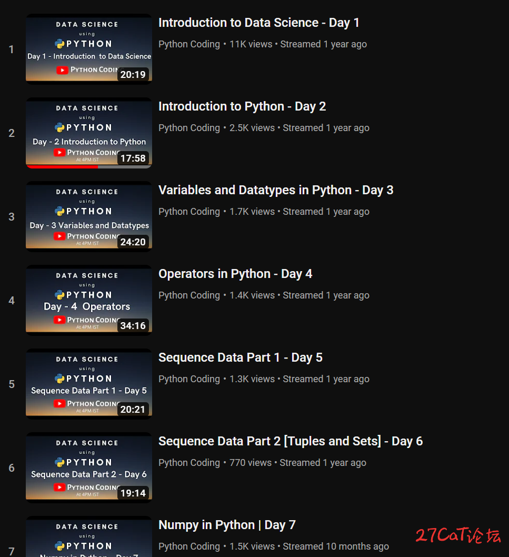Open Operators in Python - Day 4 title
509x557 pixels.
click(235, 274)
